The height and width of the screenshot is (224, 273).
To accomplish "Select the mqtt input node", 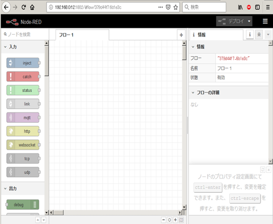I will (23, 118).
